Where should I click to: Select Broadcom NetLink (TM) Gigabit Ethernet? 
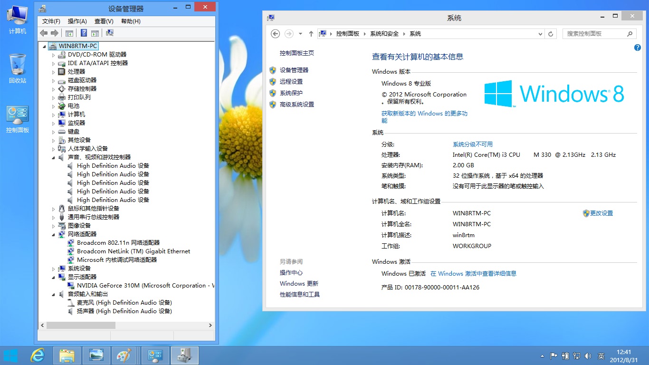(134, 251)
